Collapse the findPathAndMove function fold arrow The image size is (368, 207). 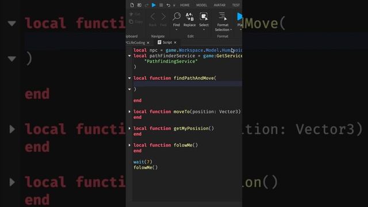click(x=129, y=78)
